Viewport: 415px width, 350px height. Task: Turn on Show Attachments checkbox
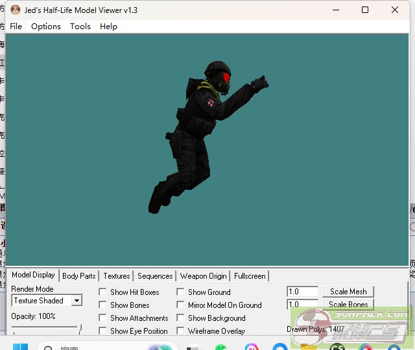coord(102,318)
